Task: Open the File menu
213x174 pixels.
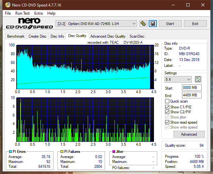Action: [8, 13]
